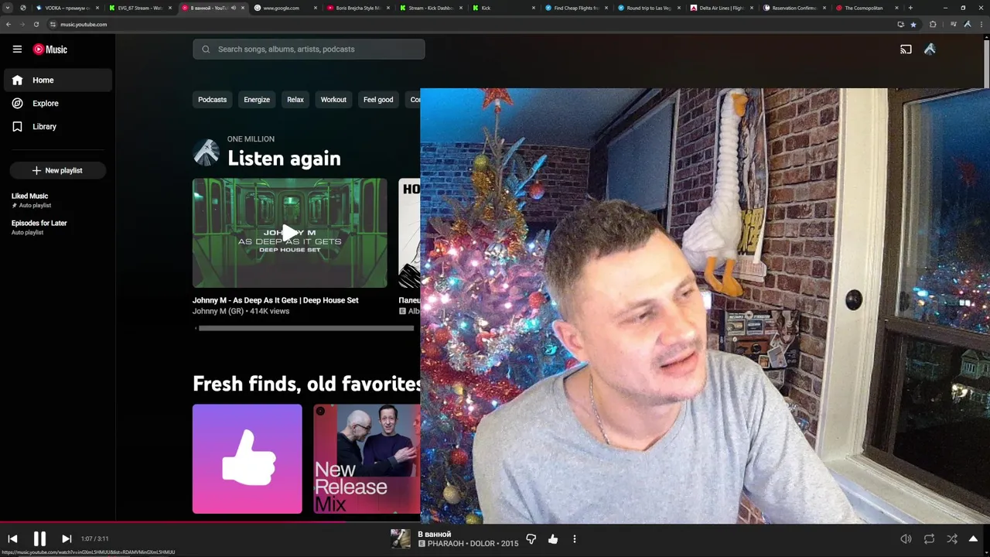990x557 pixels.
Task: Open Episodes for Later playlist
Action: (57, 227)
